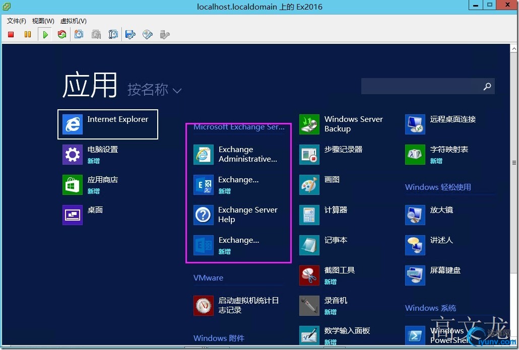
Task: Click the red stop (power off) toolbar icon
Action: (x=11, y=34)
